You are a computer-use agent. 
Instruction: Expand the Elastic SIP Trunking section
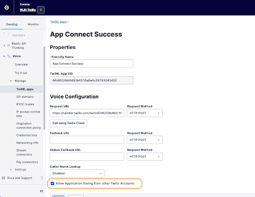point(4,46)
